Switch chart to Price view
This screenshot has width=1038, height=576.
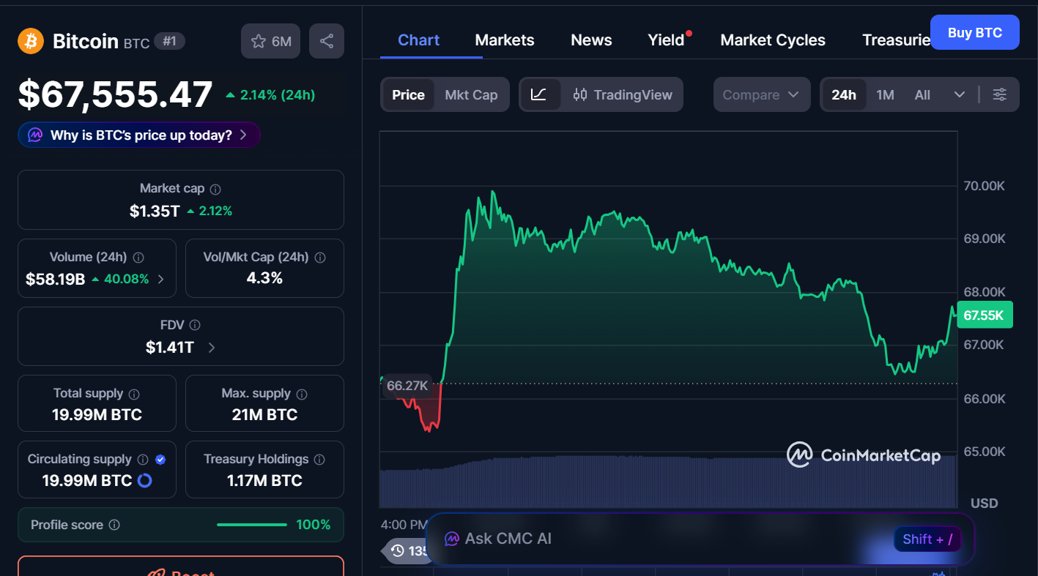pyautogui.click(x=408, y=94)
